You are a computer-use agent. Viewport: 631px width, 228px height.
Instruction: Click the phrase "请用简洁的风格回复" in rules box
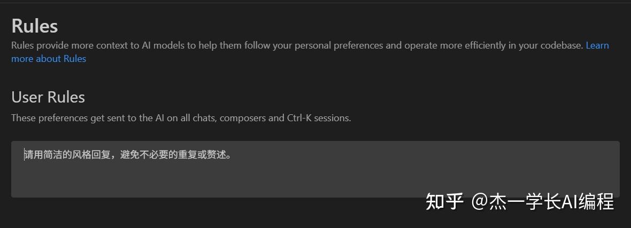66,155
